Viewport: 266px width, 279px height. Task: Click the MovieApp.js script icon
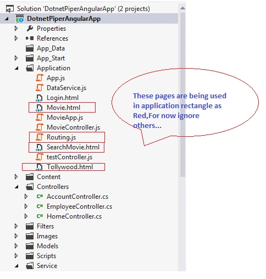[40, 118]
